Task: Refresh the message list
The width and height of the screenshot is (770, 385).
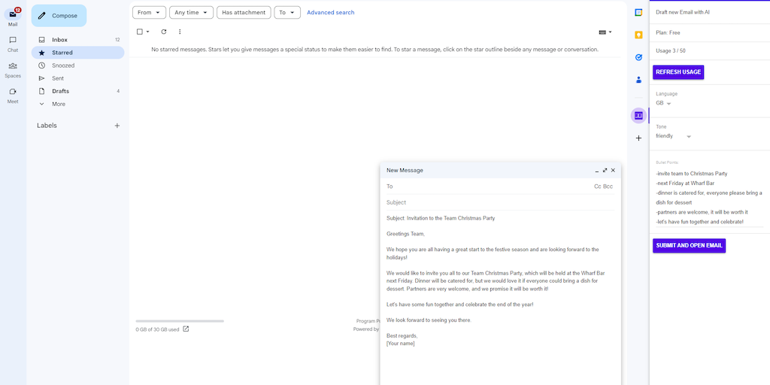Action: (163, 32)
